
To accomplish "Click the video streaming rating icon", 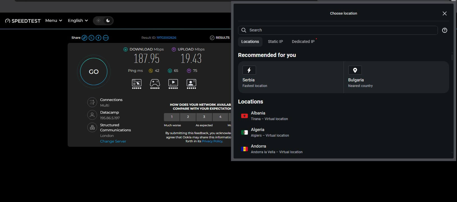I will [x=173, y=84].
